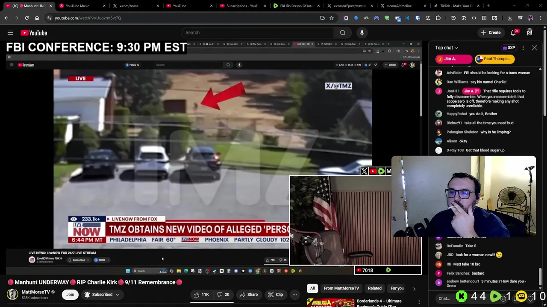The height and width of the screenshot is (307, 547).
Task: Open live chat more options menu
Action: point(523,48)
